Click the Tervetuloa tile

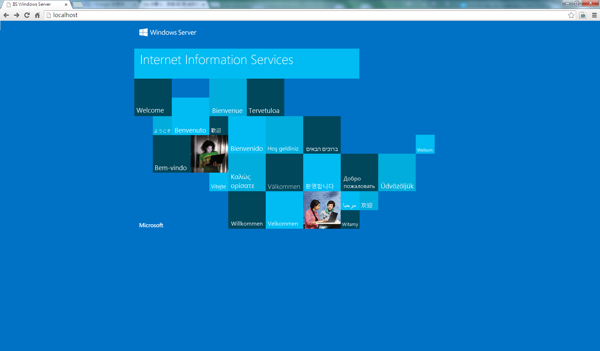[x=265, y=97]
